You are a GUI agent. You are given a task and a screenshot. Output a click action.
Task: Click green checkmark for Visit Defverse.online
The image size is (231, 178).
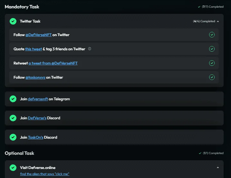13,168
